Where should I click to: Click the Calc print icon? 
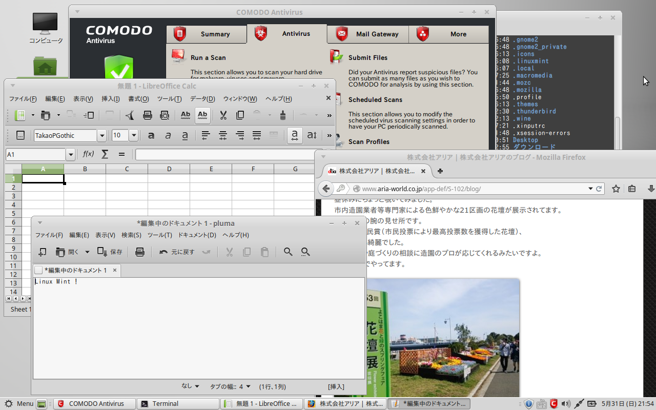coord(147,115)
